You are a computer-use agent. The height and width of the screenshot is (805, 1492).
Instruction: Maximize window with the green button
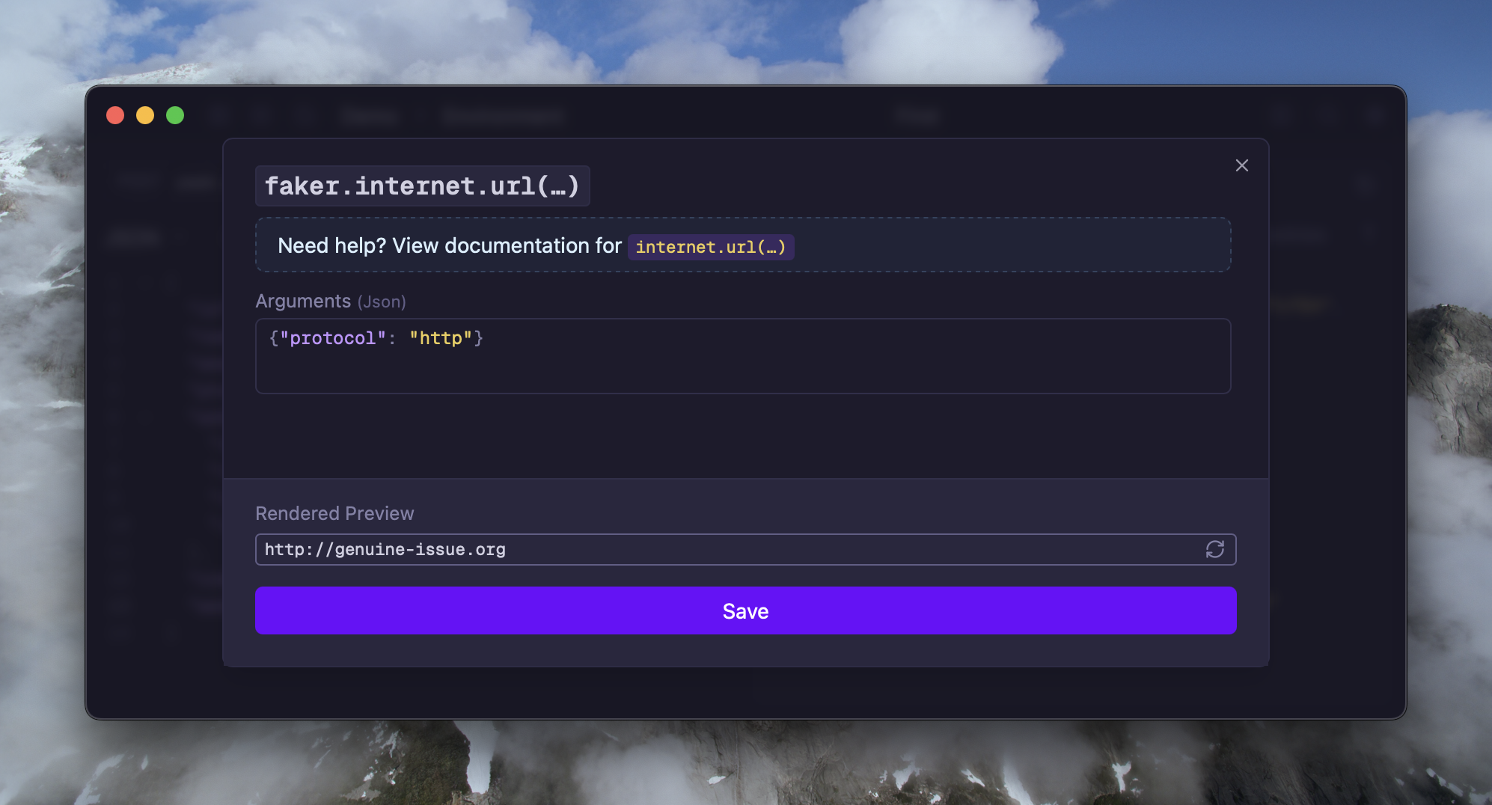tap(175, 115)
